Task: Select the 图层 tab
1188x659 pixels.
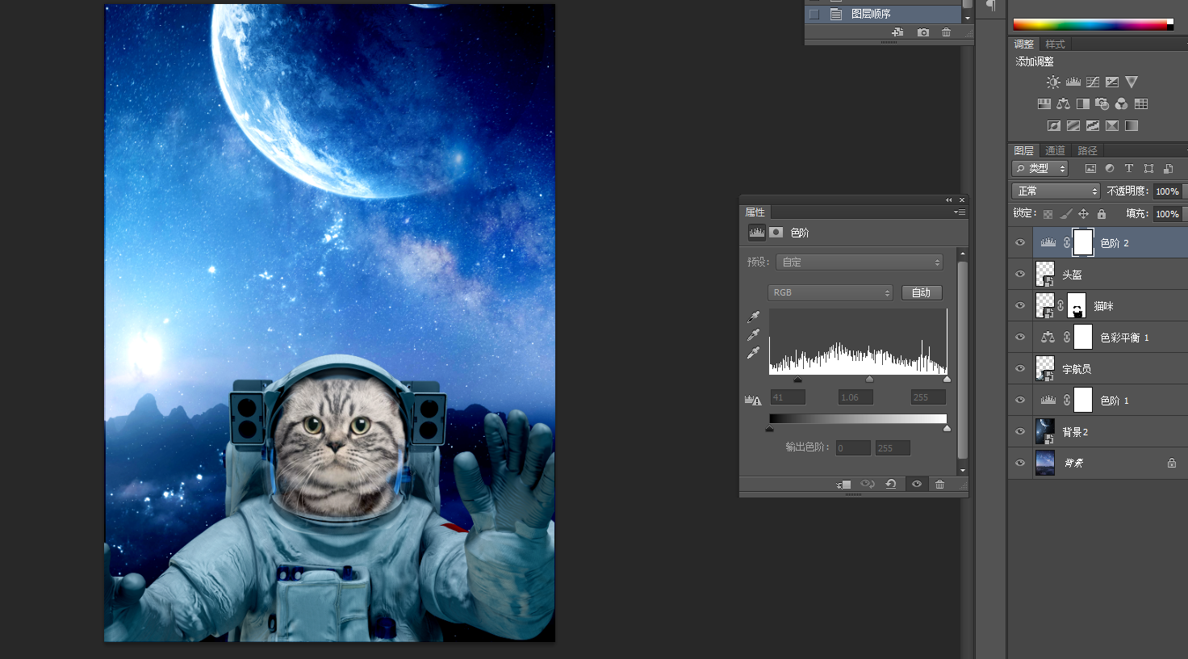Action: [1024, 151]
